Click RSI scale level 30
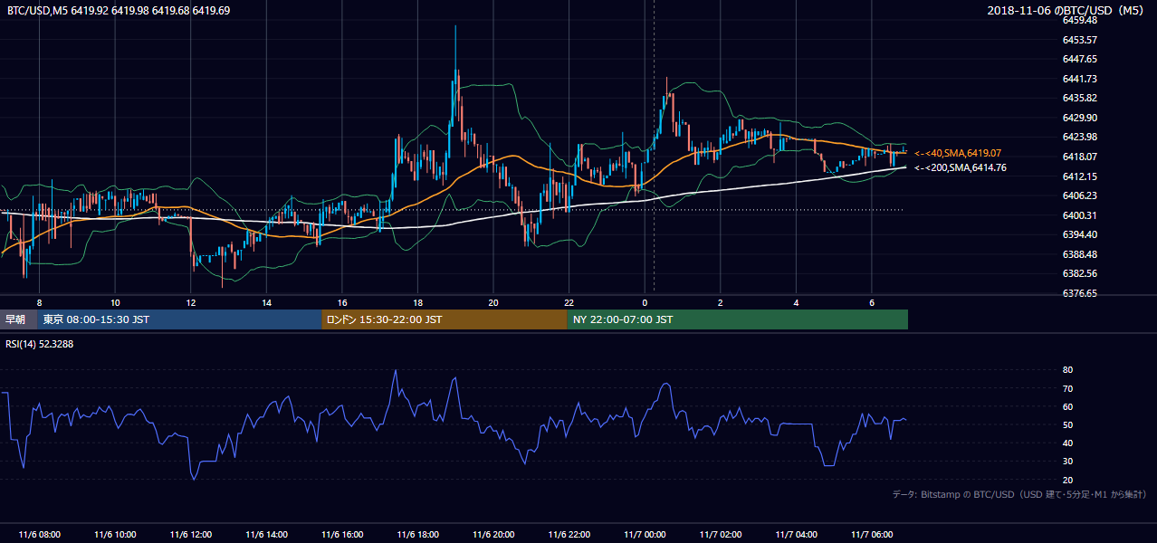 tap(1067, 462)
